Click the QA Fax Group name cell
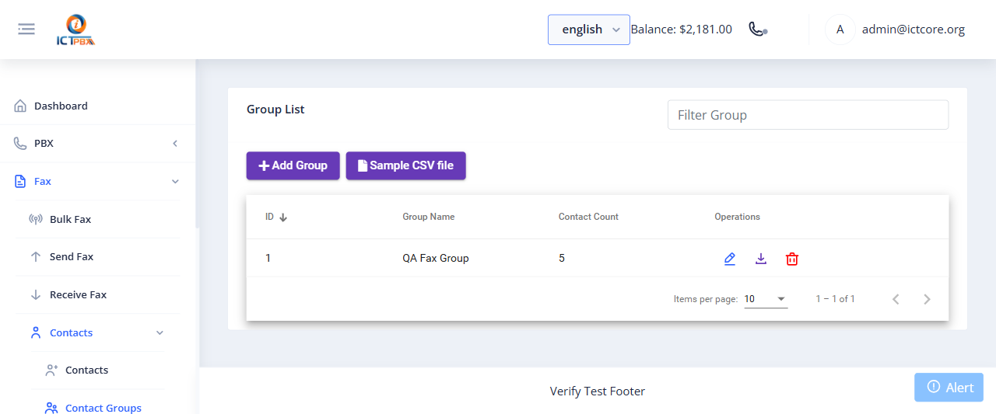 pos(436,258)
